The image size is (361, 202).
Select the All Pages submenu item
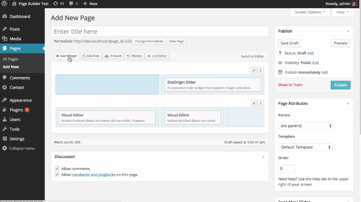tap(11, 59)
